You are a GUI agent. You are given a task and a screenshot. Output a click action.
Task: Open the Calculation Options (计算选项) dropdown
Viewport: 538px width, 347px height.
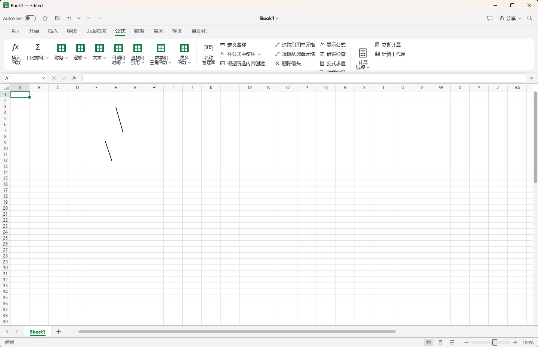pos(363,59)
